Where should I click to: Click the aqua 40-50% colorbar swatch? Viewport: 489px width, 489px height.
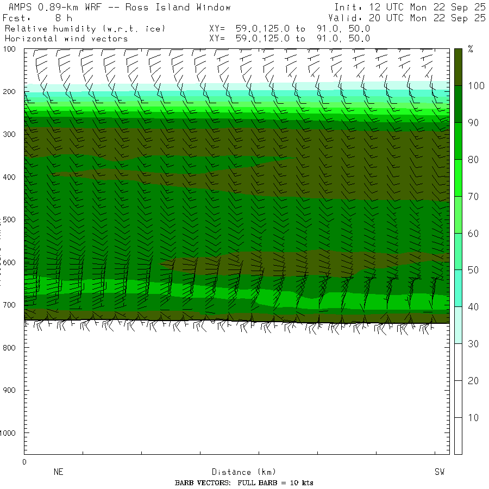click(x=458, y=289)
